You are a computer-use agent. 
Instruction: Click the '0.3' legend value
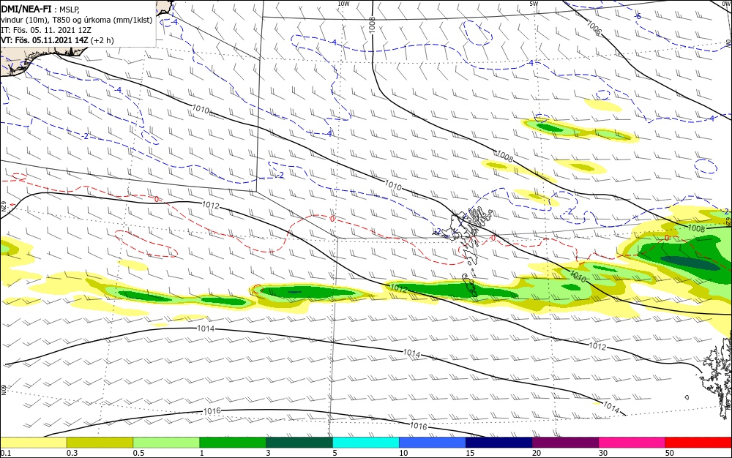click(x=72, y=453)
